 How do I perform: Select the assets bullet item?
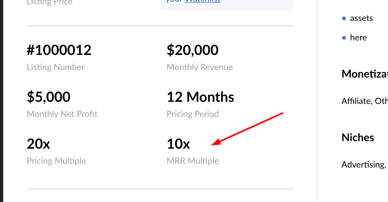361,18
